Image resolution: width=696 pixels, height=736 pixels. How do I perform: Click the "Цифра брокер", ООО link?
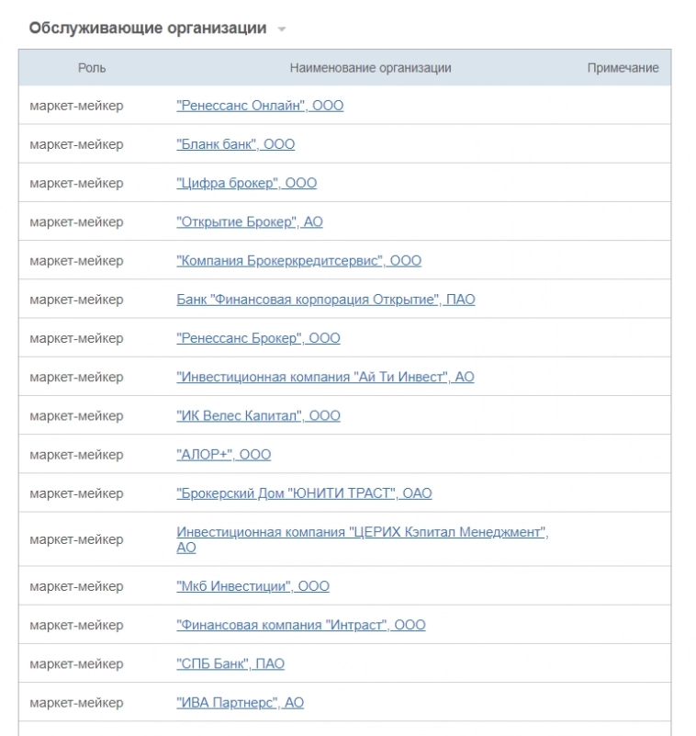point(246,183)
